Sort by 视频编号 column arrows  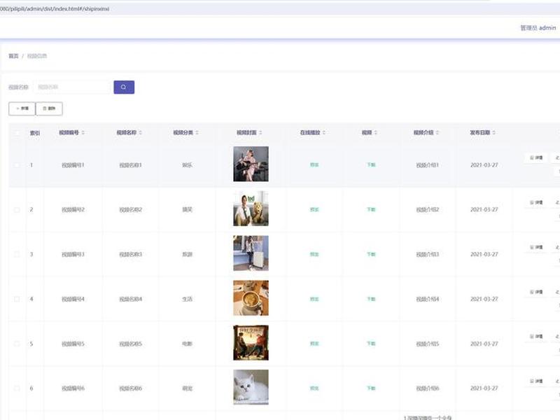click(x=83, y=132)
